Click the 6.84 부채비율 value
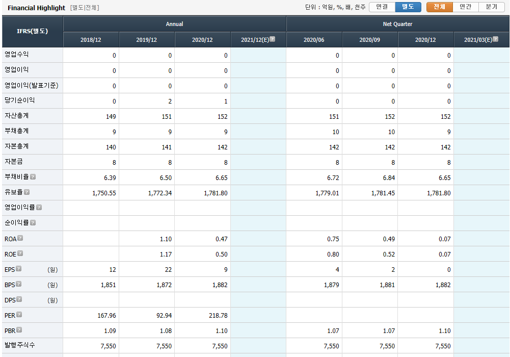510x357 pixels. (389, 177)
